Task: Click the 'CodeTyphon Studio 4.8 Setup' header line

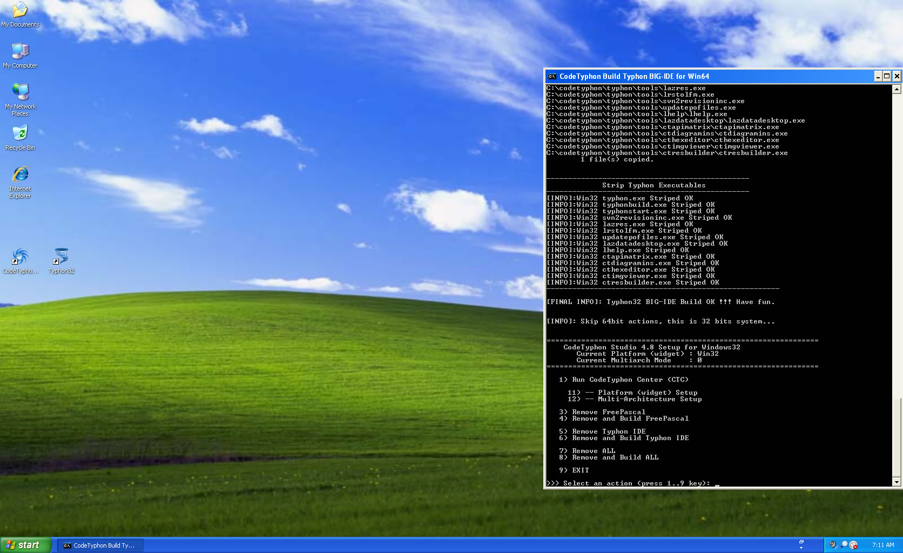Action: (x=652, y=347)
